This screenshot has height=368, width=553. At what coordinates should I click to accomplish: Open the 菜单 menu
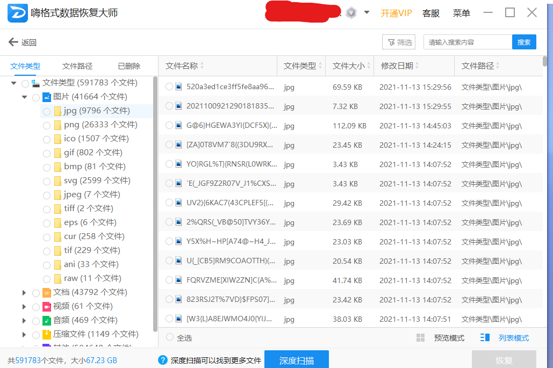click(x=461, y=13)
